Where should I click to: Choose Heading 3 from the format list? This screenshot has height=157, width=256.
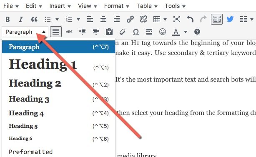click(59, 99)
